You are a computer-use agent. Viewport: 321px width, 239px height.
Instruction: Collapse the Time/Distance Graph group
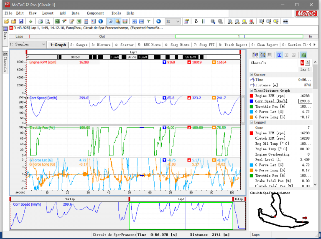(252, 91)
